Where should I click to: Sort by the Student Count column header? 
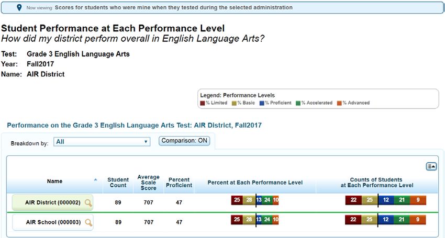118,183
